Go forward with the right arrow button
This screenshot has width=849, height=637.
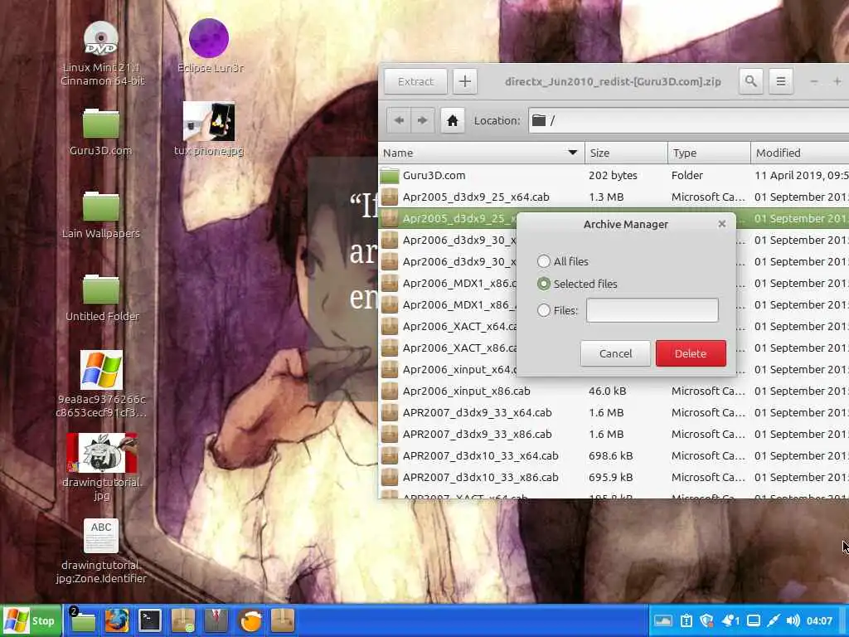coord(422,120)
